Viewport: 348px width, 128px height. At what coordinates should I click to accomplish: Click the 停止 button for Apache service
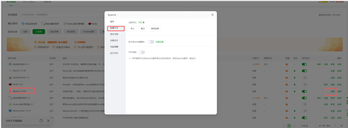133,29
